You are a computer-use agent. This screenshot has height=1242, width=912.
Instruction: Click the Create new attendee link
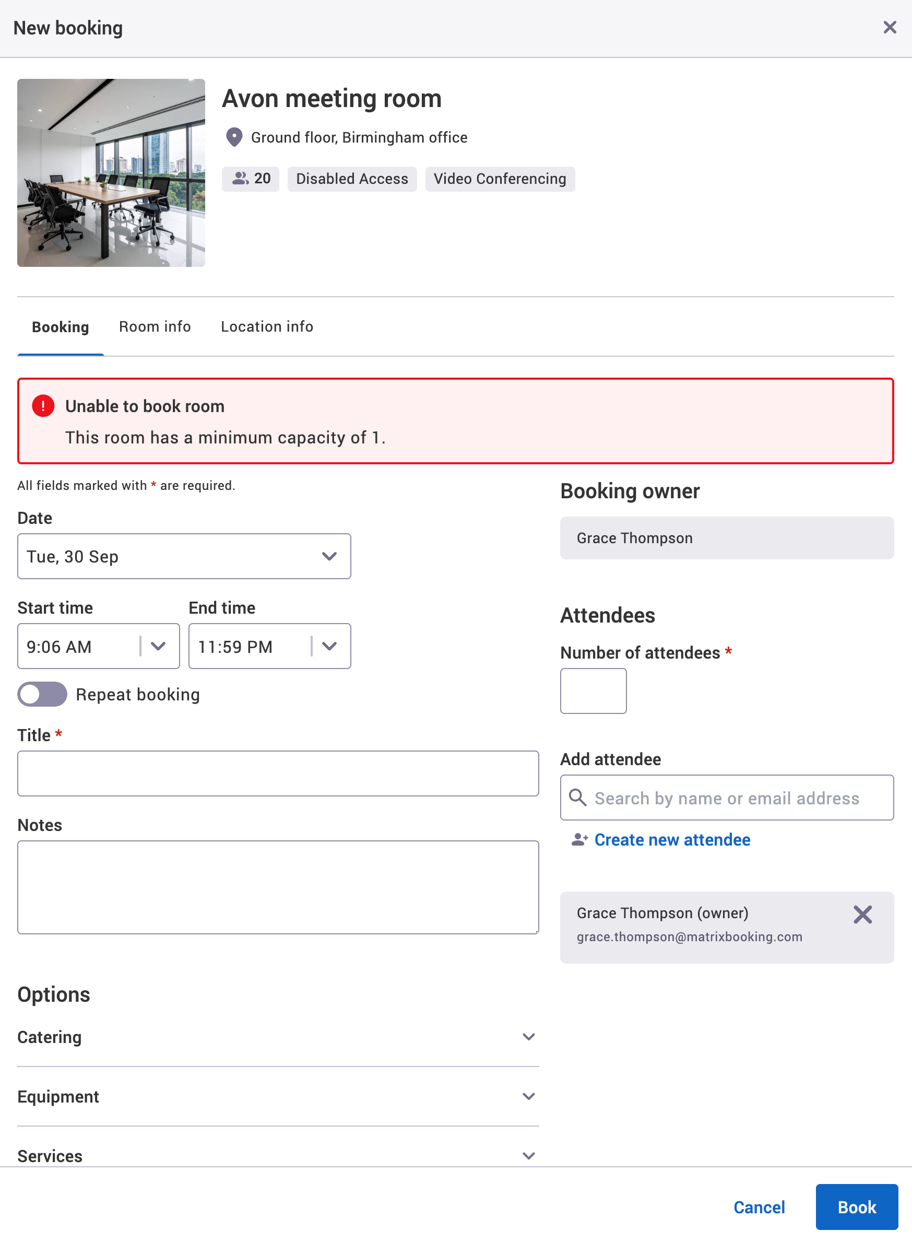coord(671,839)
